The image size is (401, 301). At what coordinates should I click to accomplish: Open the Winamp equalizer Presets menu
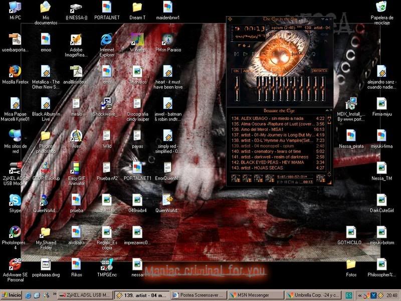click(x=319, y=70)
